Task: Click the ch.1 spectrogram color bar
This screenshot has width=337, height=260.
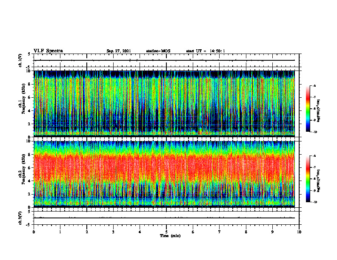Action: (308, 109)
